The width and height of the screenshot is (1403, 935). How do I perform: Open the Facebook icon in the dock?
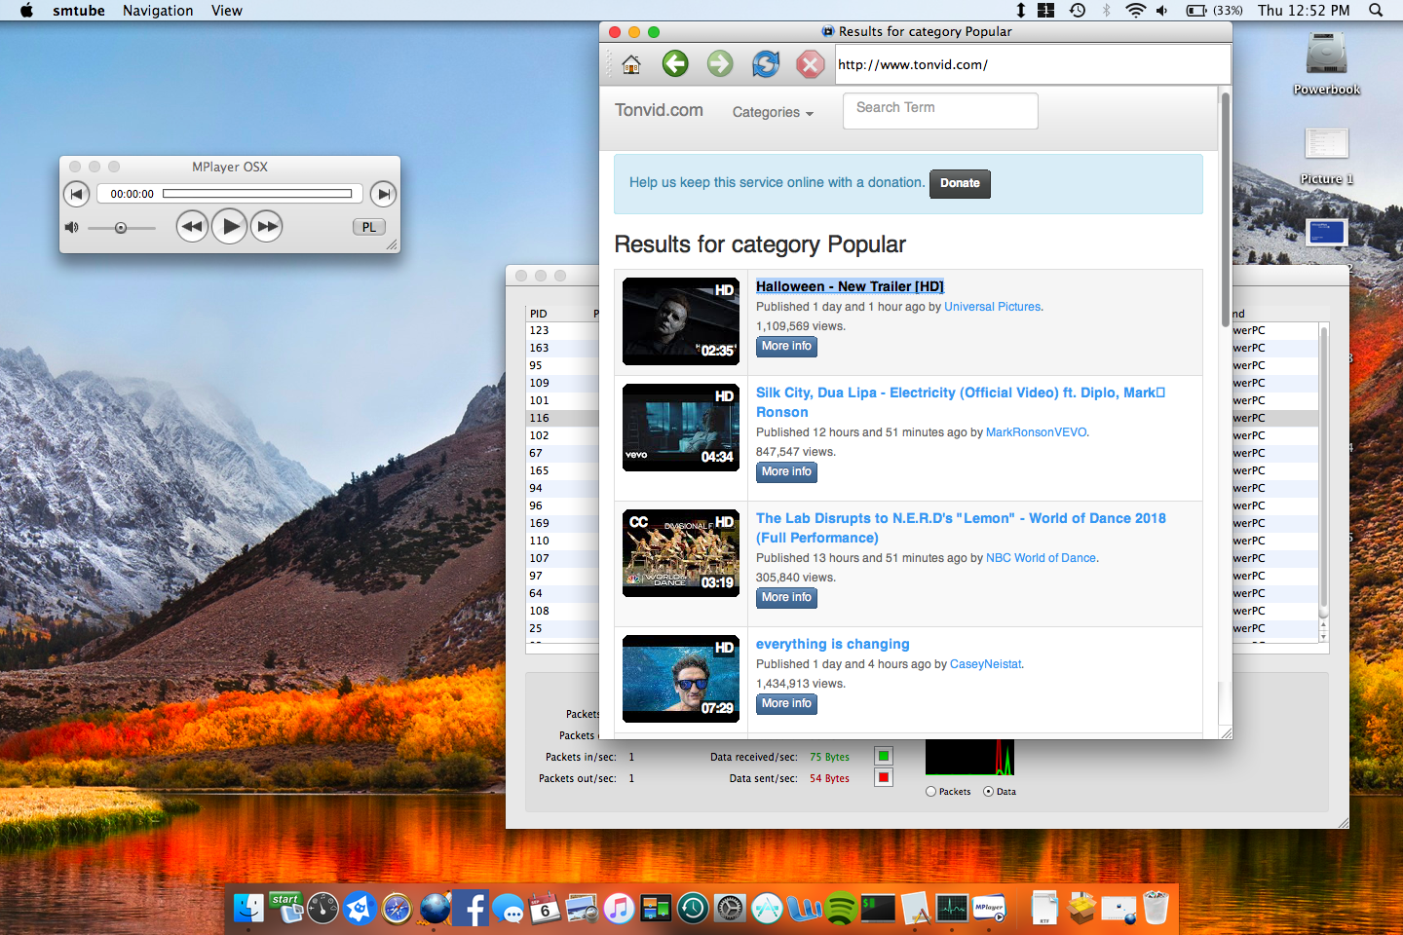471,908
